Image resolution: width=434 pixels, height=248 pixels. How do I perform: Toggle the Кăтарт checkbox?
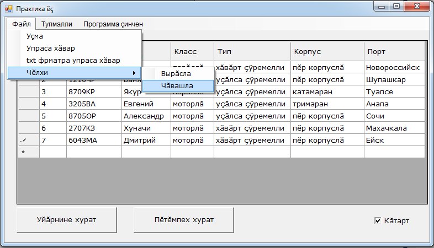pos(378,221)
